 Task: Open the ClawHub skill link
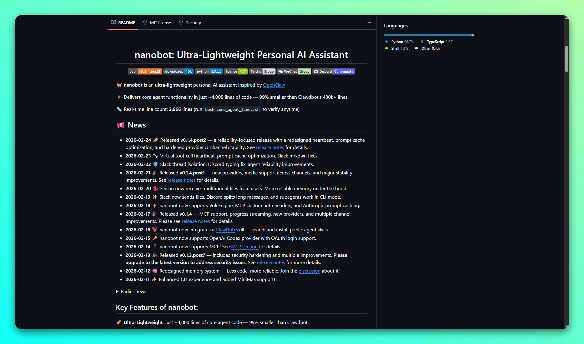coord(225,230)
